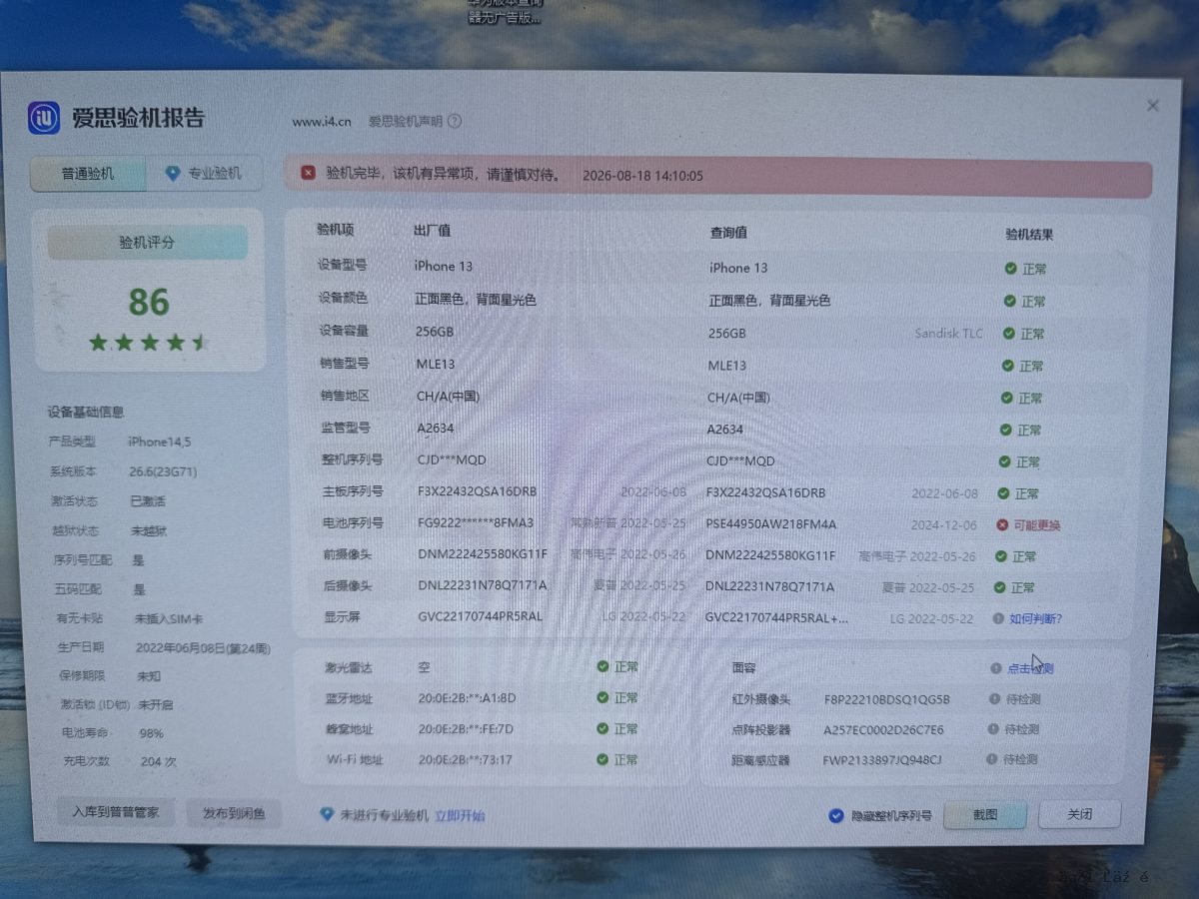Image resolution: width=1199 pixels, height=899 pixels.
Task: Open the 爱思验机声明 link
Action: click(405, 121)
